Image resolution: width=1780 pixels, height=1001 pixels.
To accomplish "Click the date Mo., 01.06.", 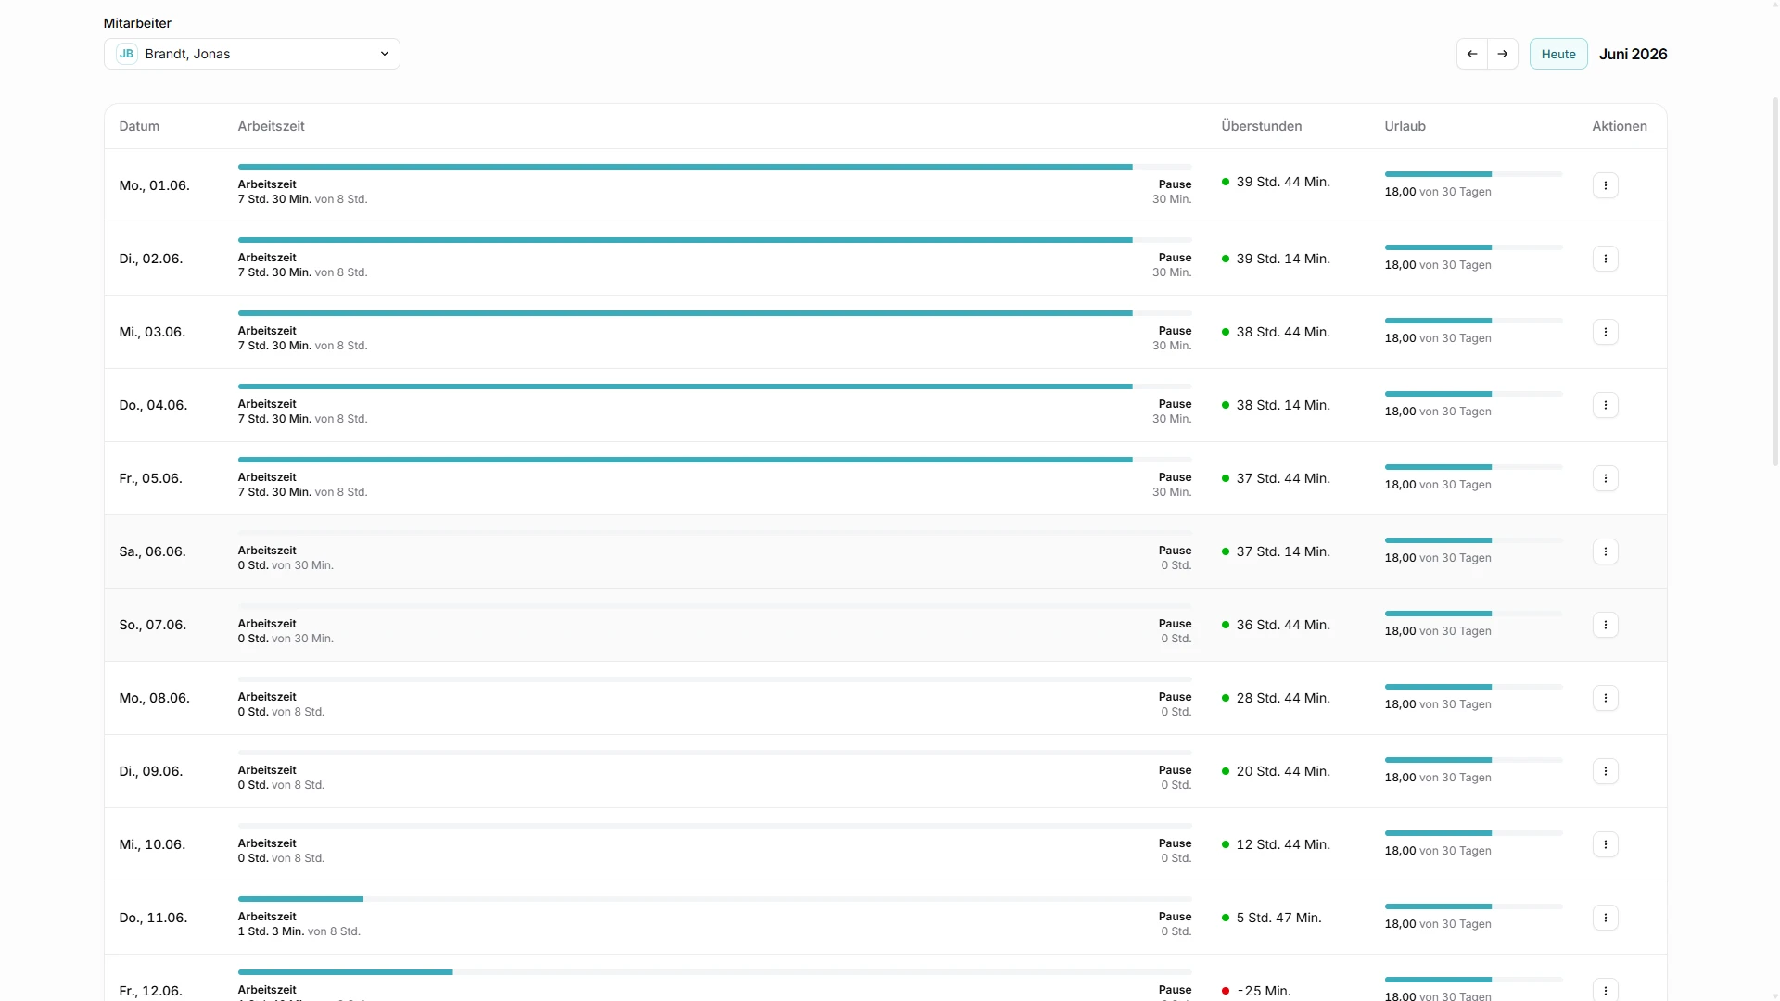I will (x=154, y=185).
